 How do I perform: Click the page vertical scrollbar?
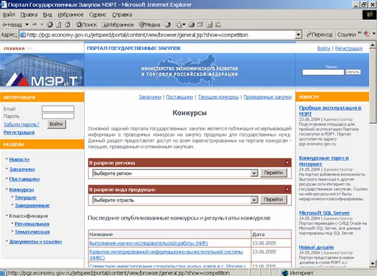coord(371,157)
